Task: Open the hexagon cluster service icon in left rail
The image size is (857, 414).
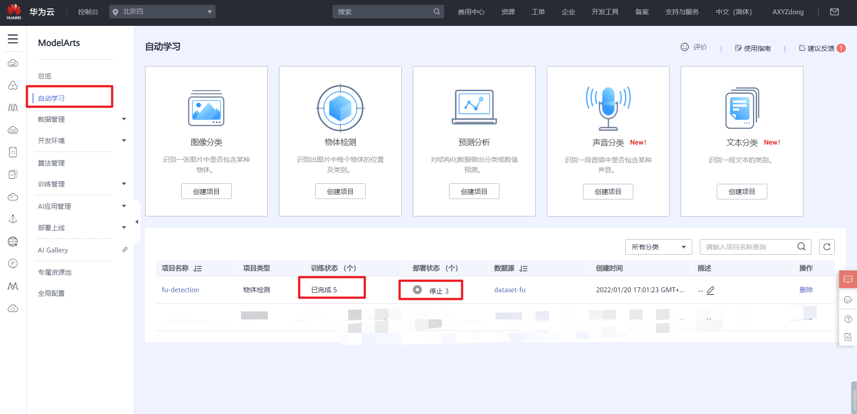Action: pyautogui.click(x=13, y=85)
